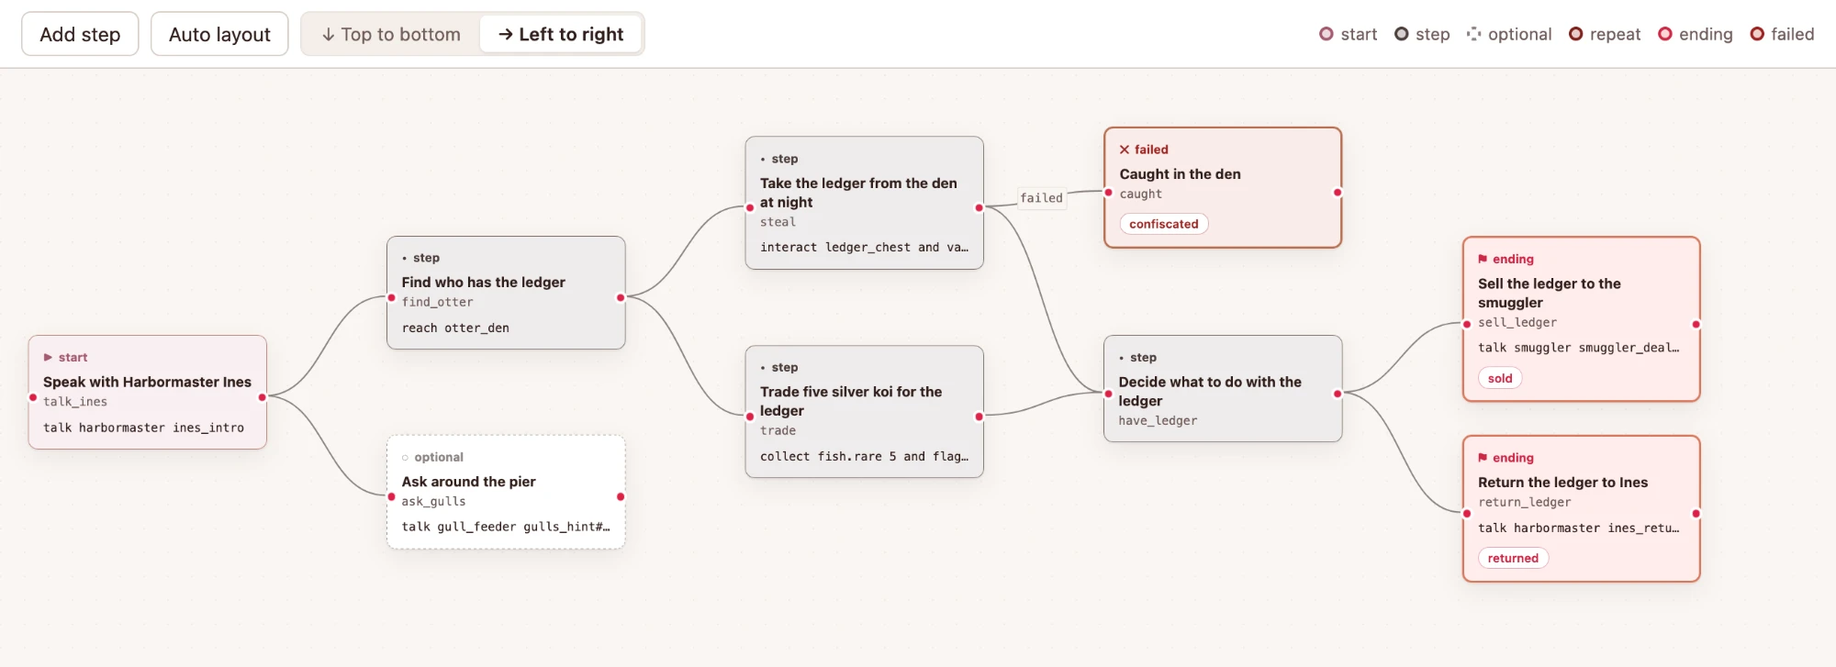Select the Caught in the den title
The image size is (1836, 667).
[1180, 174]
